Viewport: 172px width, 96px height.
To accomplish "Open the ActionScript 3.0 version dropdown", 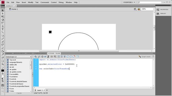I will pyautogui.click(x=19, y=57).
